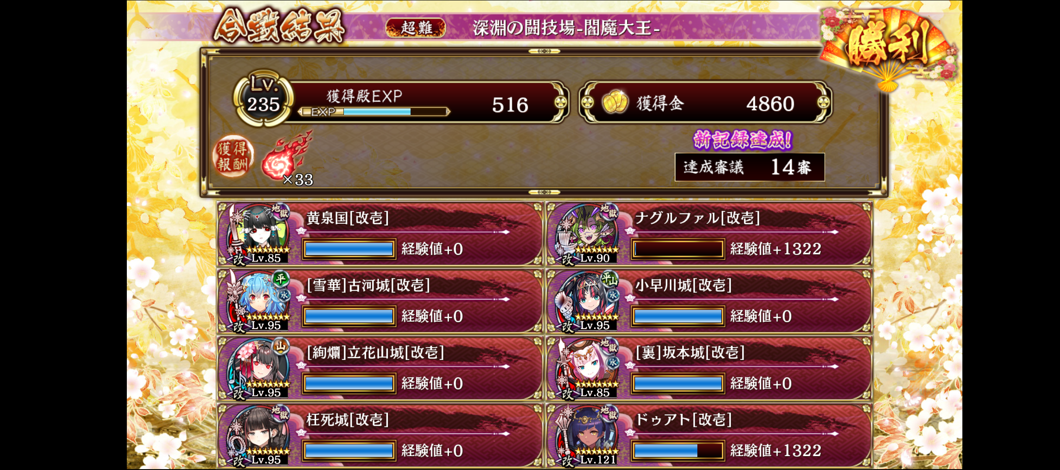1060x470 pixels.
Task: Click the ナグルファル experience gauge bar
Action: 678,249
